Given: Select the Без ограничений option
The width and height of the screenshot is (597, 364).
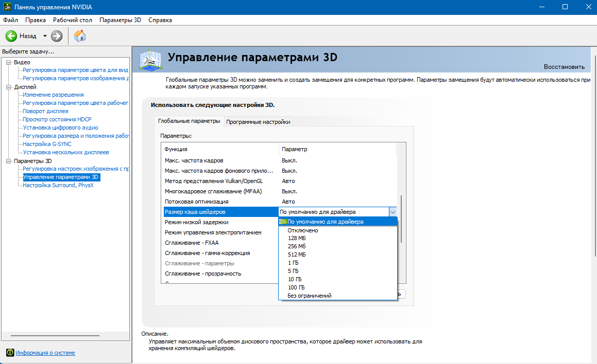Looking at the screenshot, I should [309, 296].
